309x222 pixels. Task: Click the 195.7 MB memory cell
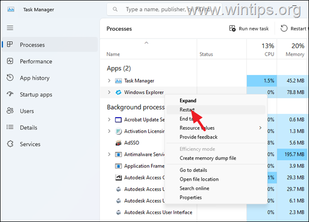[292, 154]
